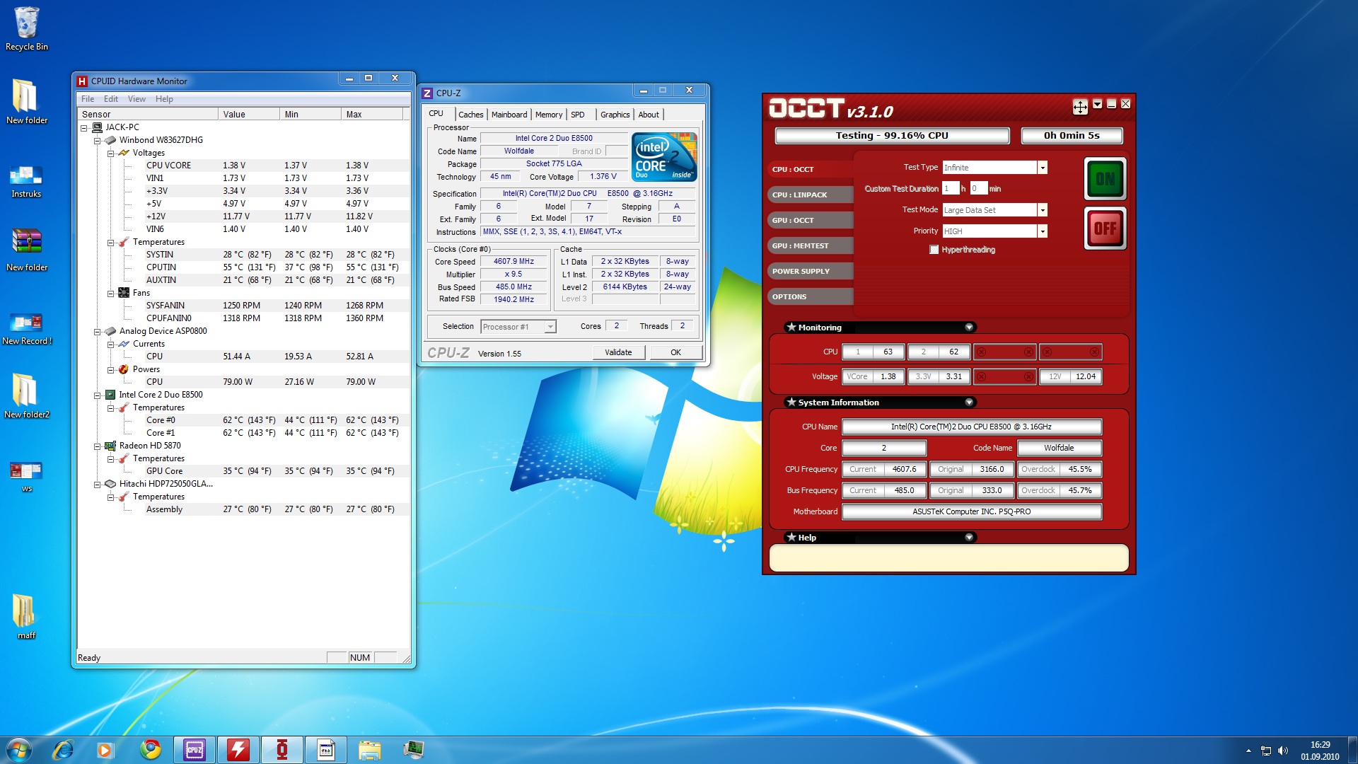The width and height of the screenshot is (1358, 764).
Task: Open OPTIONS in OCCT
Action: pyautogui.click(x=811, y=296)
